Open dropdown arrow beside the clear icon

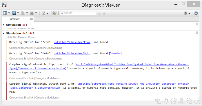coord(36,13)
